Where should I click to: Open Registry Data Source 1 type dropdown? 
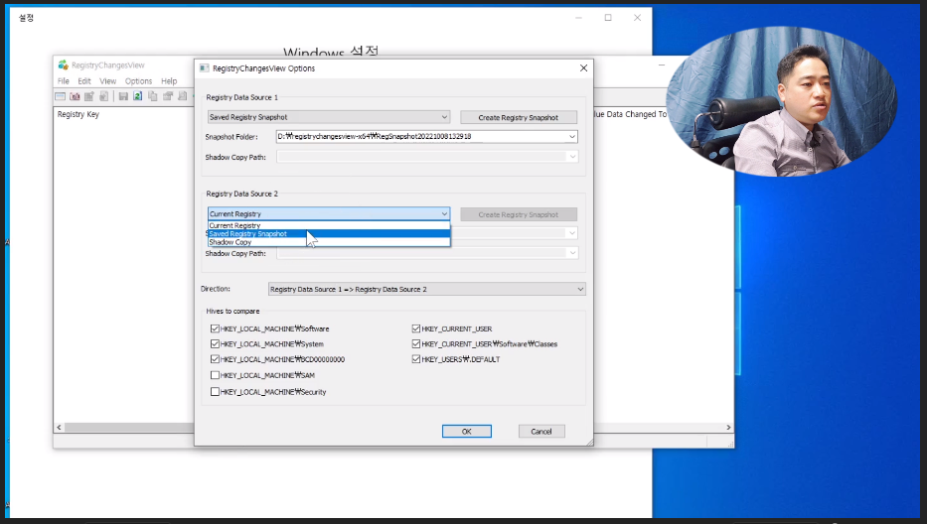pyautogui.click(x=329, y=117)
